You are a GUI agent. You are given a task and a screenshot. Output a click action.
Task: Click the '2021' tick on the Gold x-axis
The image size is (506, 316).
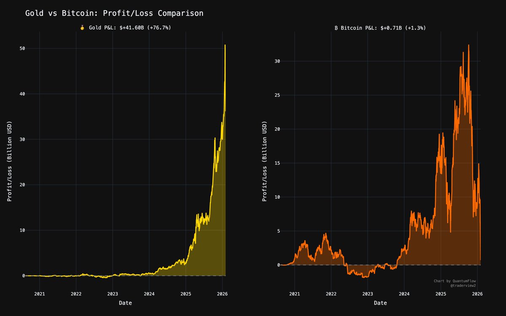(40, 293)
